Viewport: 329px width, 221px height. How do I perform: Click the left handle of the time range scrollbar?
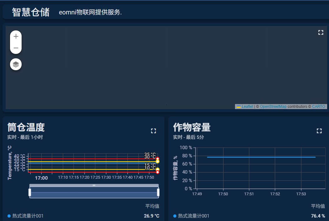point(30,192)
